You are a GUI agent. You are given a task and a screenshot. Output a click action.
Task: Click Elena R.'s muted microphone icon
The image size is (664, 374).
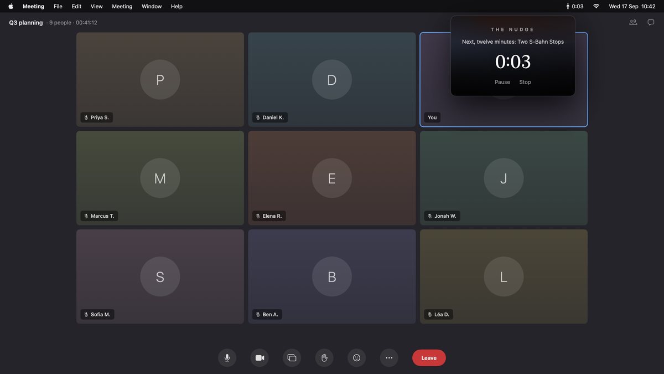[x=258, y=216]
